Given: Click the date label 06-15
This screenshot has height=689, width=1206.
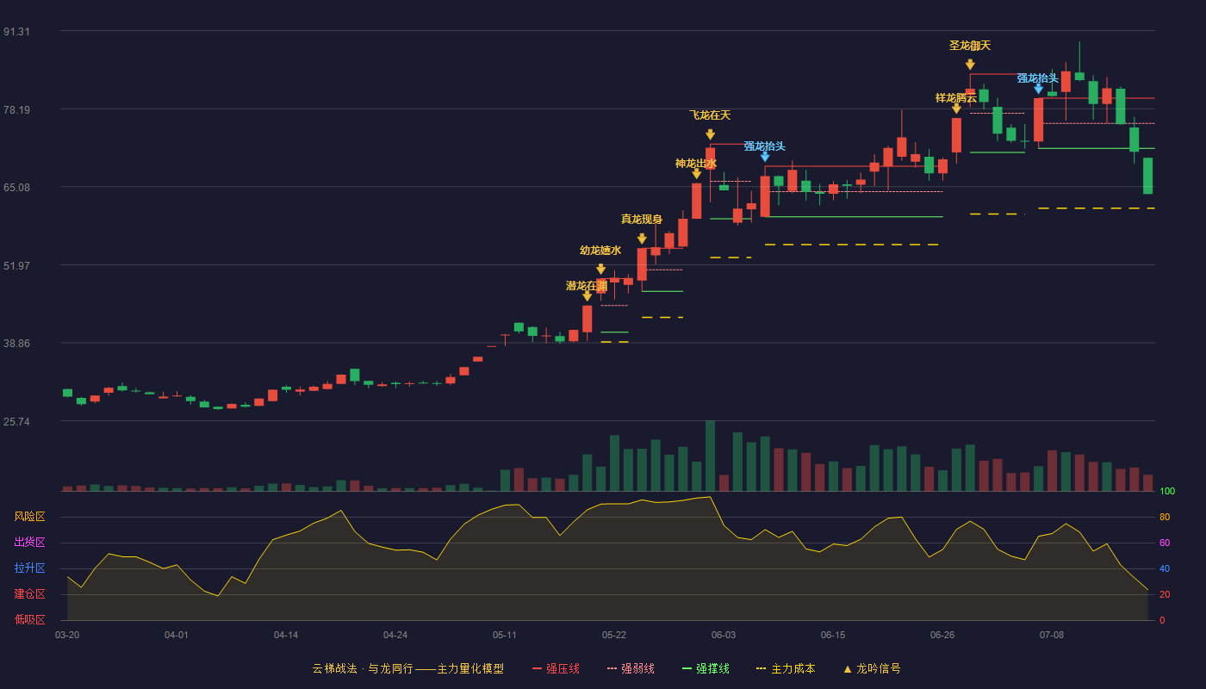Looking at the screenshot, I should click(x=833, y=635).
